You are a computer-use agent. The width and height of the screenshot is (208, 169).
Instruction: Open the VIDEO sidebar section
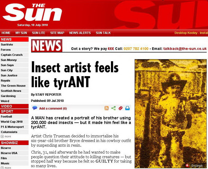14,106
